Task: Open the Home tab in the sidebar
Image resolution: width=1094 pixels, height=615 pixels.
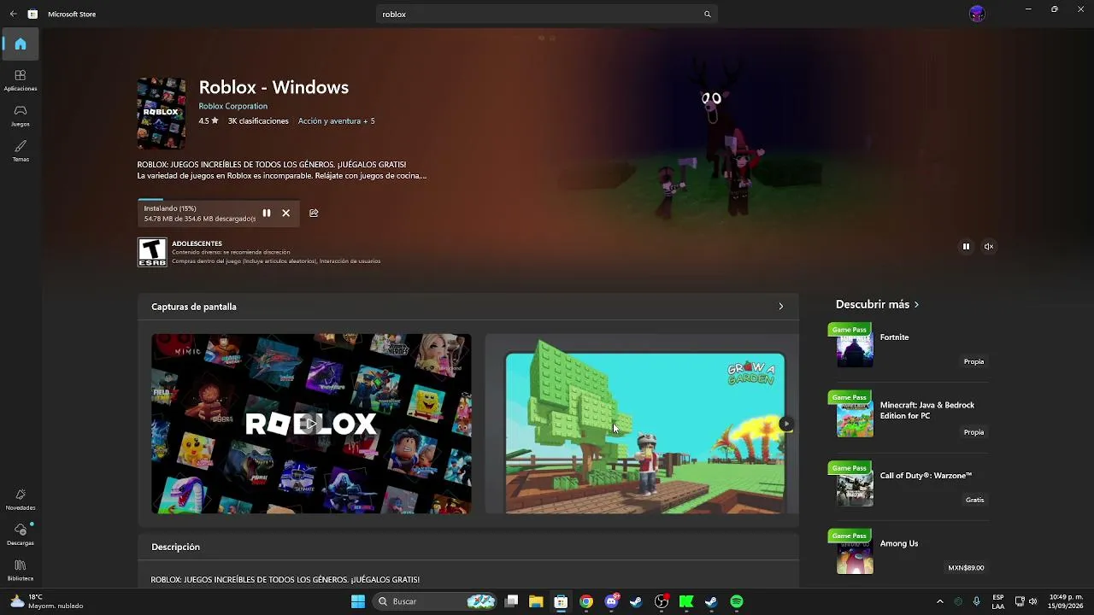Action: (x=21, y=44)
